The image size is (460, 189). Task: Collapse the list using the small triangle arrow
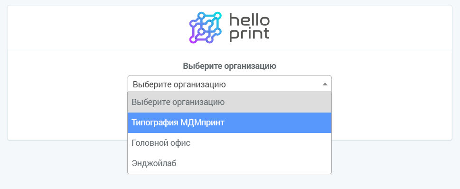(325, 84)
